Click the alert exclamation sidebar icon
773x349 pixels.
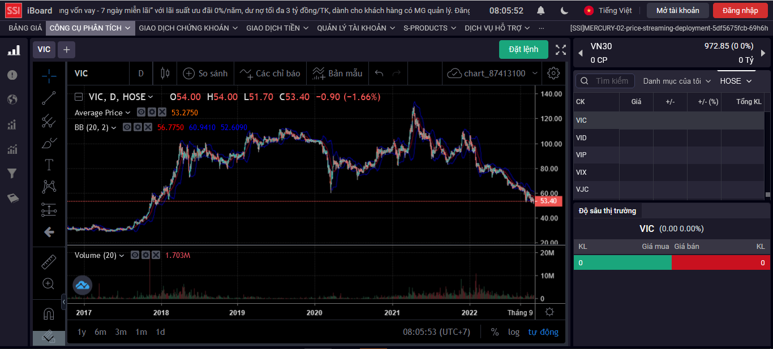[x=12, y=75]
